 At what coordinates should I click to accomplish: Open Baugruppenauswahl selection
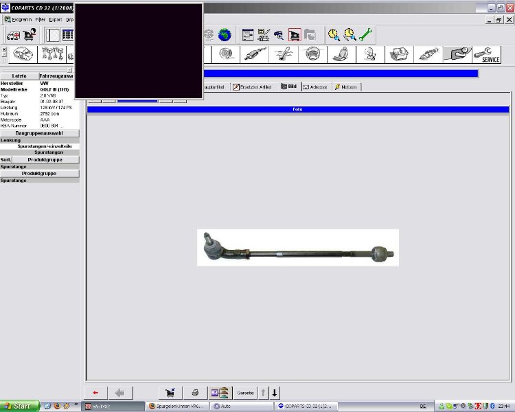[39, 133]
